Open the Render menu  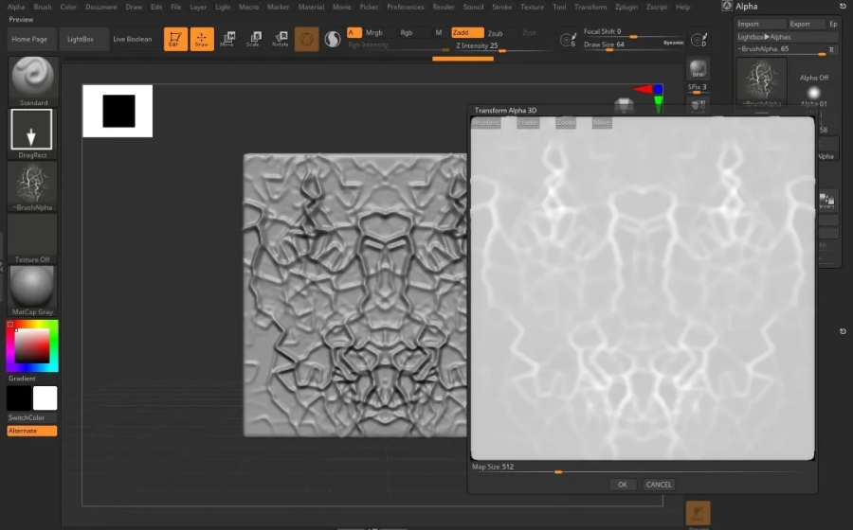pyautogui.click(x=444, y=7)
